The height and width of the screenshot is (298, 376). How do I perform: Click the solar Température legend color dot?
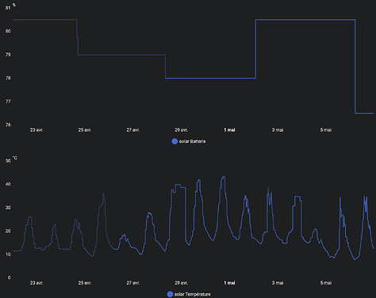click(170, 294)
